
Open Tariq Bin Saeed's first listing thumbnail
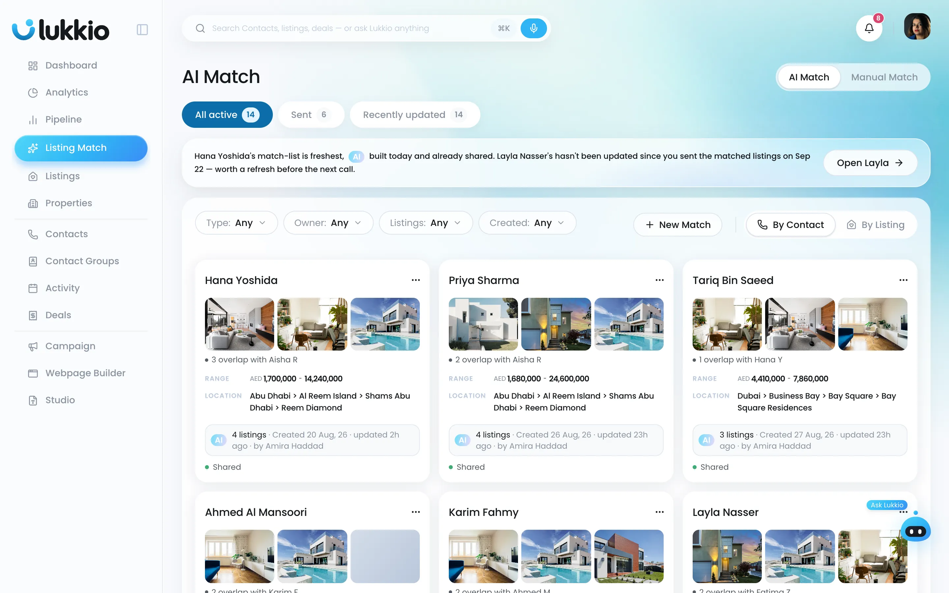click(x=727, y=324)
